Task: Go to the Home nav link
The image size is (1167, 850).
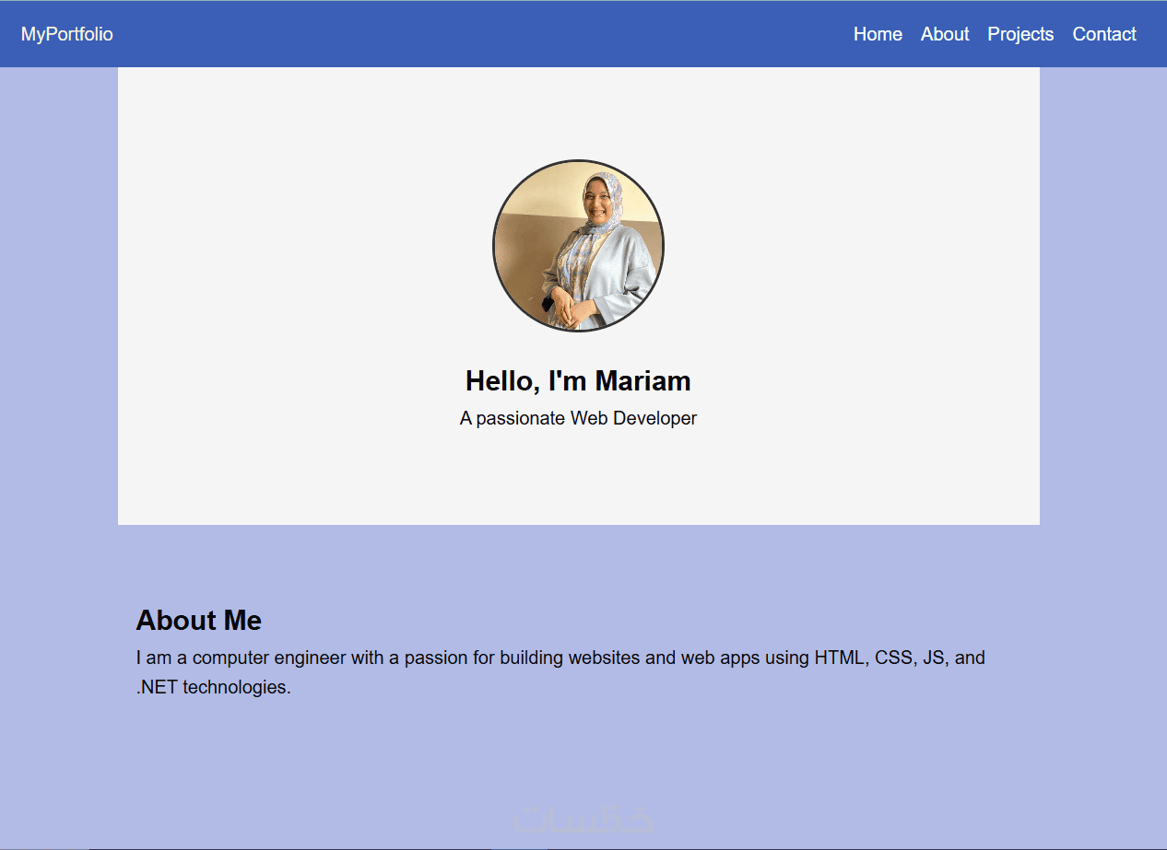Action: [878, 34]
